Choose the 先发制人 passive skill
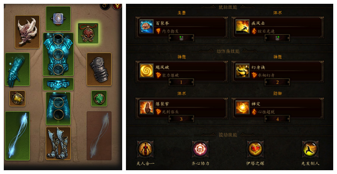 (x=310, y=149)
